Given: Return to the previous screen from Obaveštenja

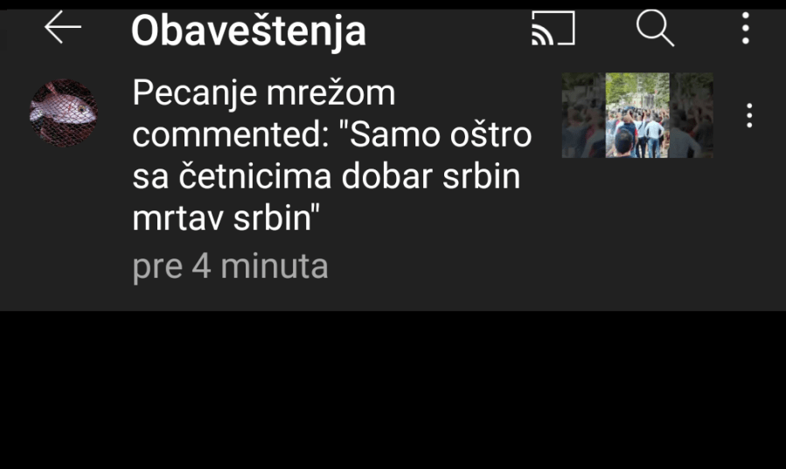Looking at the screenshot, I should tap(63, 28).
